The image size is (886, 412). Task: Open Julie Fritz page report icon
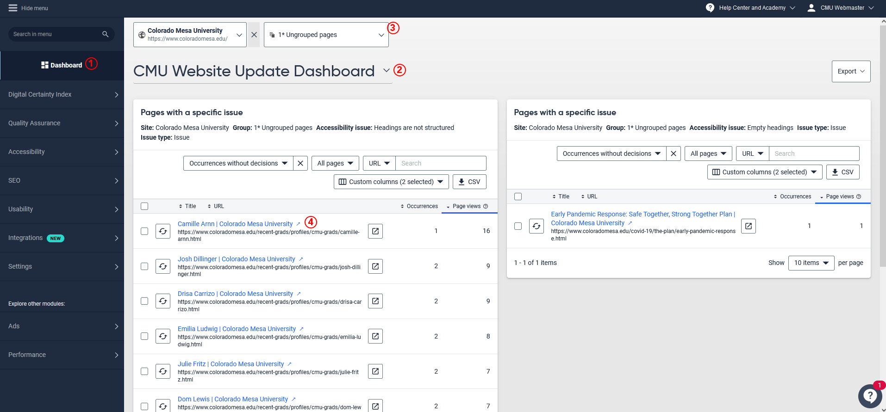point(375,371)
